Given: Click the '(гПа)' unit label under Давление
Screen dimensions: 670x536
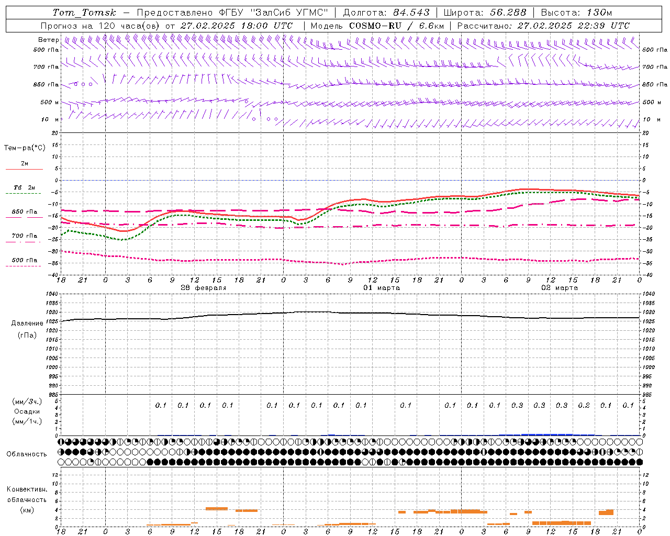Looking at the screenshot, I should (x=27, y=336).
